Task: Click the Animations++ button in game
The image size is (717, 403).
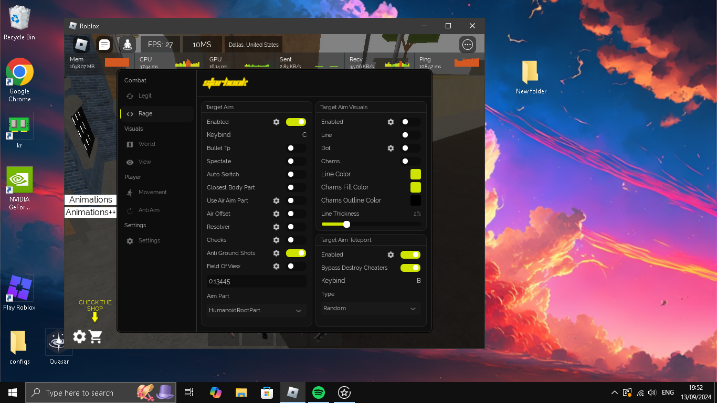Action: tap(90, 212)
